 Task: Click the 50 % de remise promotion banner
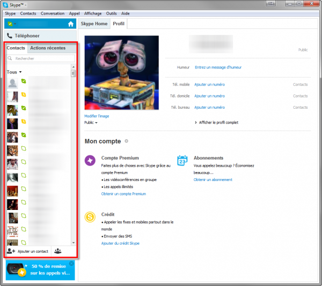[40, 270]
